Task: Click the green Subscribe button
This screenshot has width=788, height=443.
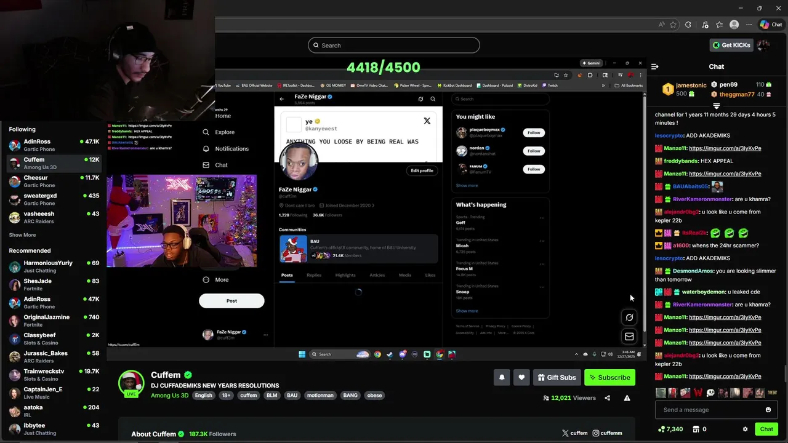Action: point(609,377)
